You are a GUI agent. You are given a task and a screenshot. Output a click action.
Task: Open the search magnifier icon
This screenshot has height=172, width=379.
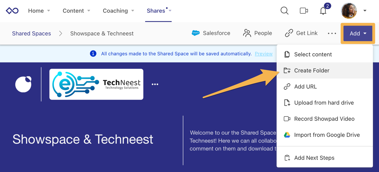tap(284, 11)
